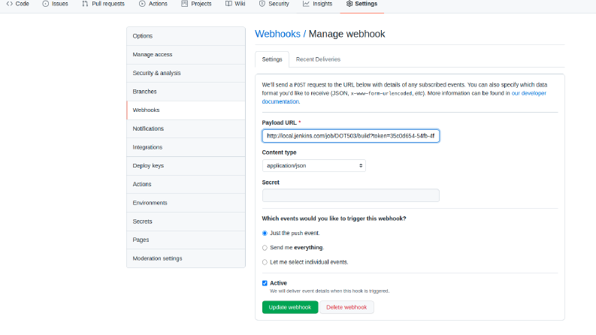
Task: Toggle the Active checkbox
Action: click(265, 283)
